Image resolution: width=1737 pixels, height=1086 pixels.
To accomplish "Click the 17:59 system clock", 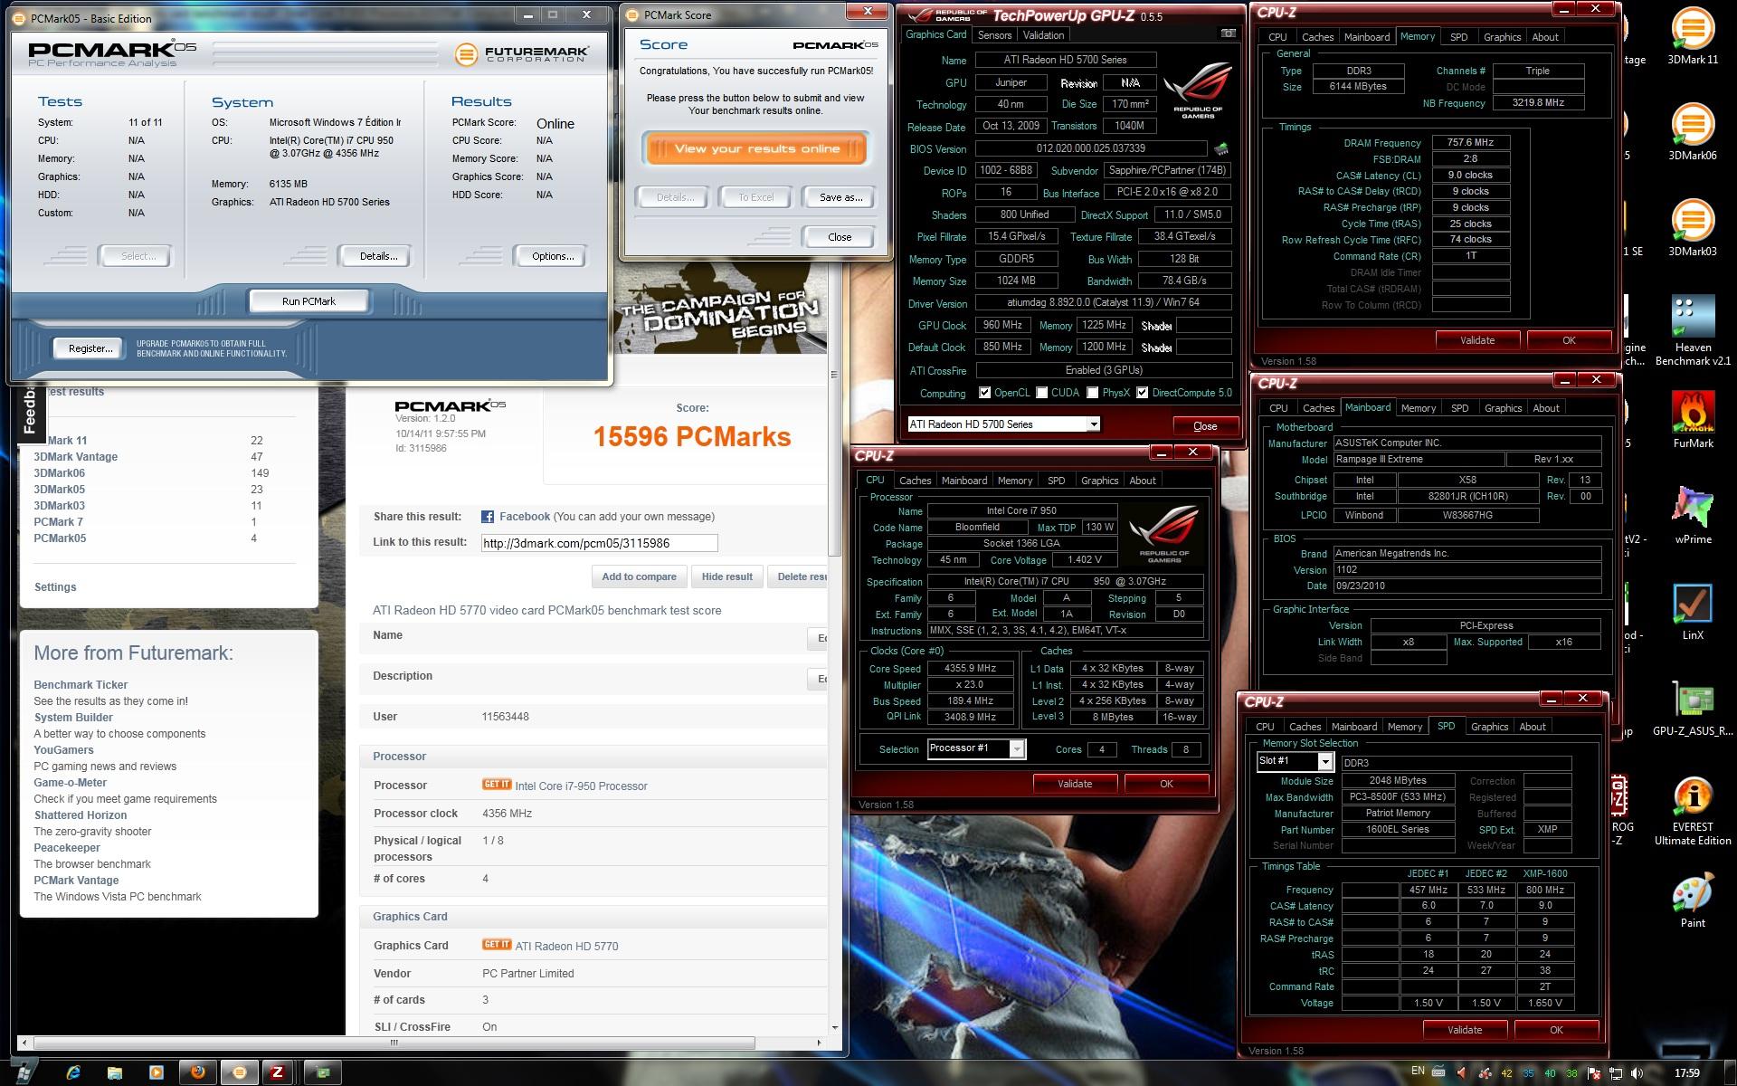I will [x=1686, y=1073].
